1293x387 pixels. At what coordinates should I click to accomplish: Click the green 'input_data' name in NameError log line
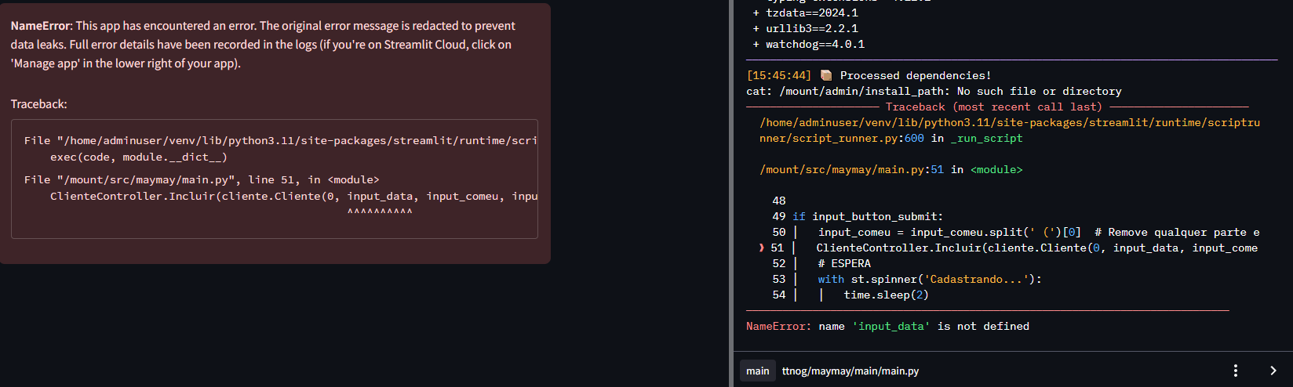click(x=891, y=326)
